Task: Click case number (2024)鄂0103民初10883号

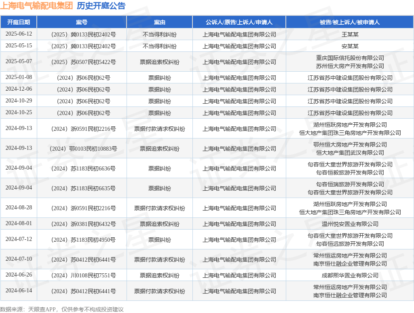Action: [x=83, y=149]
